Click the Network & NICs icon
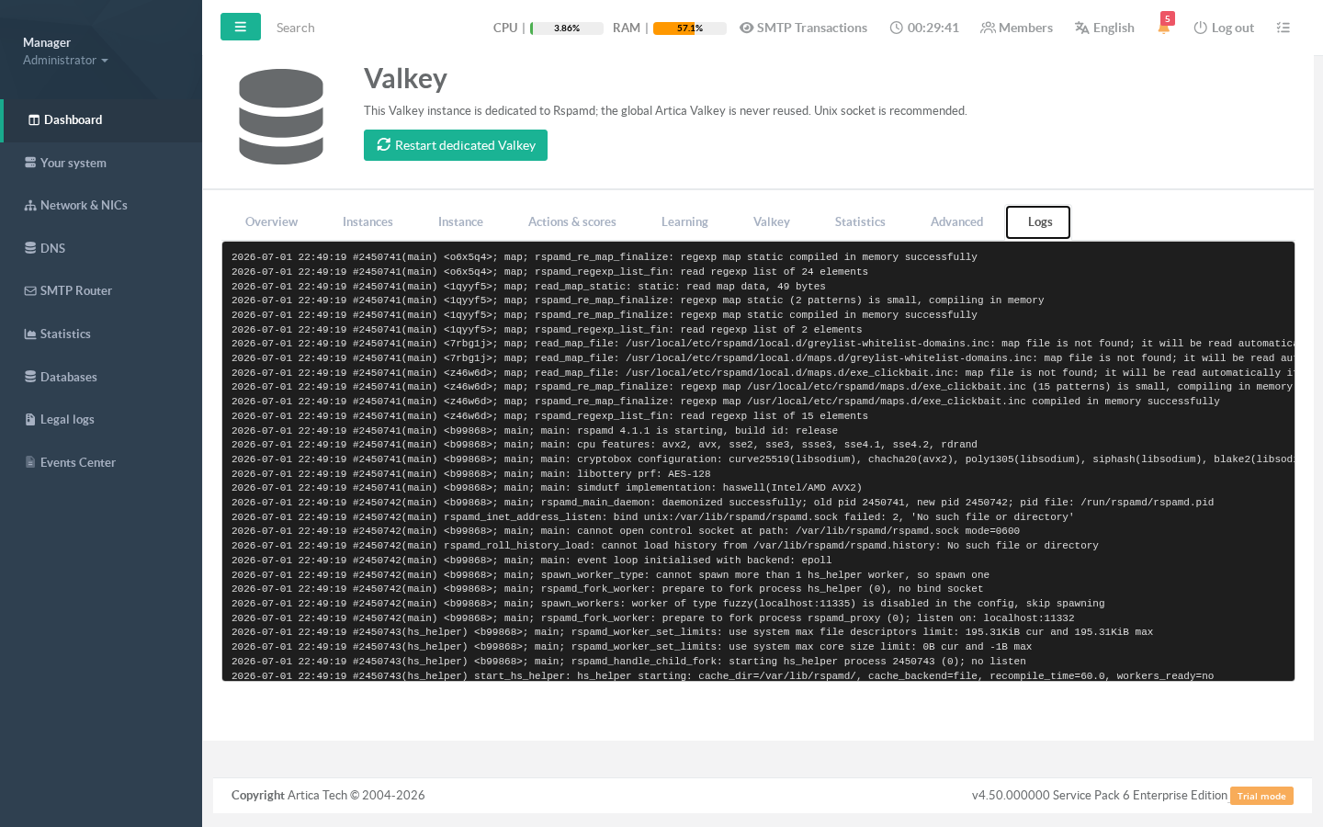 tap(30, 206)
